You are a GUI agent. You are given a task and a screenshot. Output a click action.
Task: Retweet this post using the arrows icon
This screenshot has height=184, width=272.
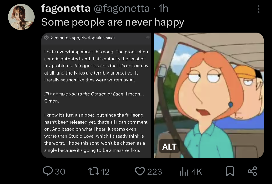pyautogui.click(x=94, y=171)
